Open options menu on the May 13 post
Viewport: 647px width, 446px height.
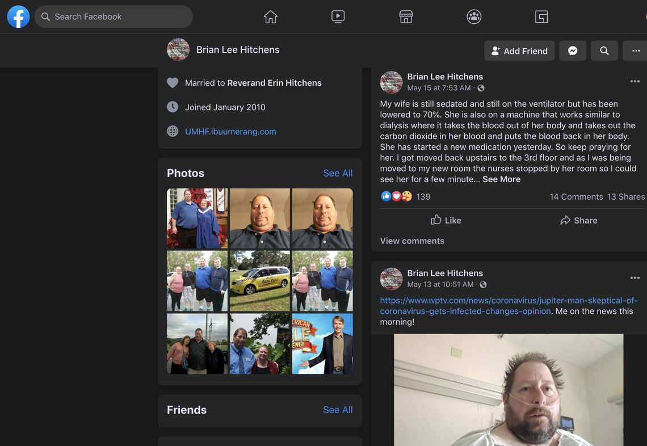click(x=635, y=277)
